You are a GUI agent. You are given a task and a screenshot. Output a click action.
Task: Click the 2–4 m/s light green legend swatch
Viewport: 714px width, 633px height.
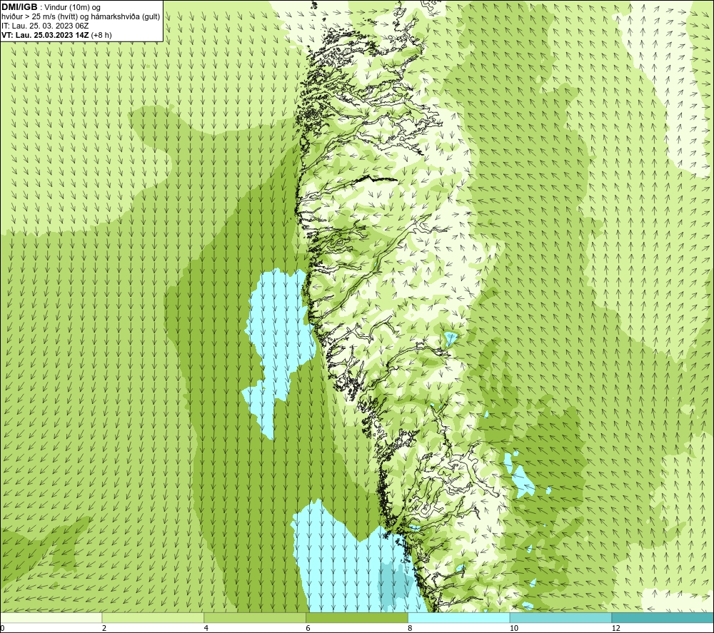(153, 617)
